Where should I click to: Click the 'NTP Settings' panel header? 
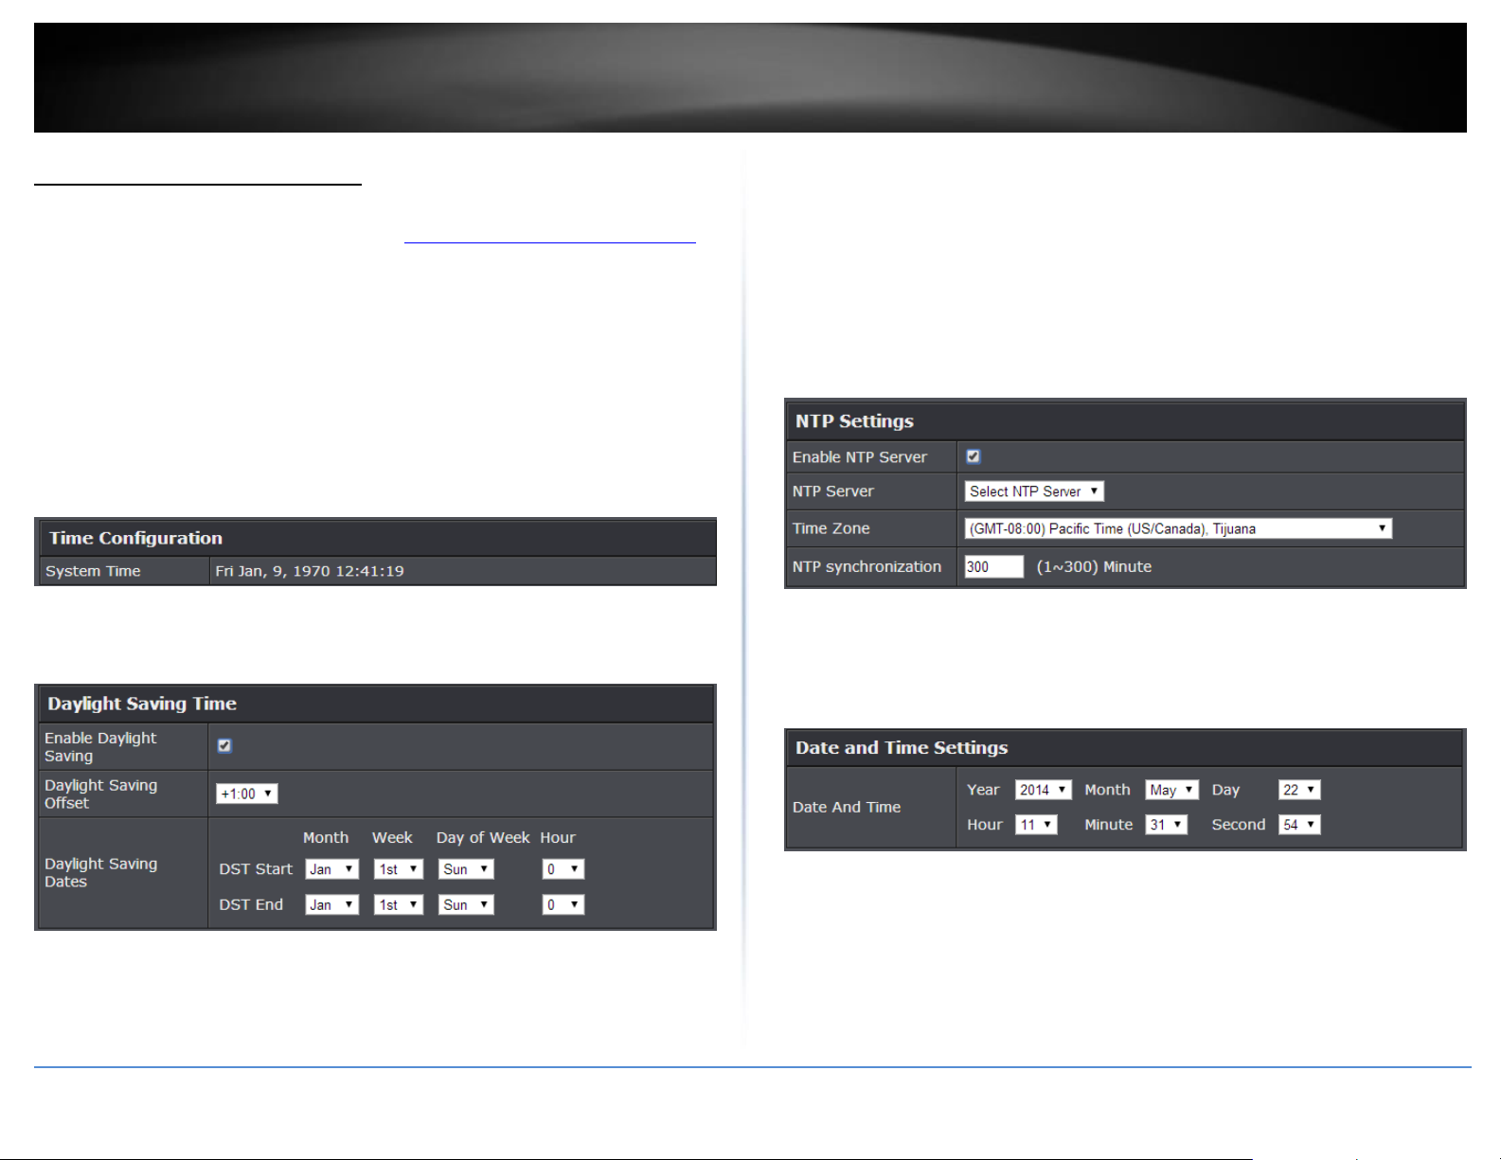[x=1125, y=421]
